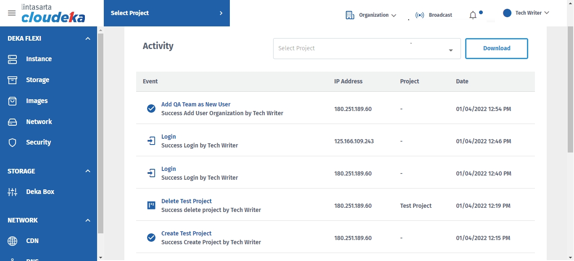Click the CDN globe icon
The image size is (574, 261).
click(13, 241)
